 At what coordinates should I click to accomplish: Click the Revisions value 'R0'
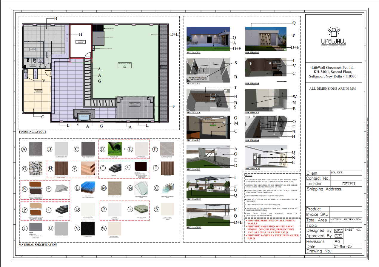tap(337, 241)
